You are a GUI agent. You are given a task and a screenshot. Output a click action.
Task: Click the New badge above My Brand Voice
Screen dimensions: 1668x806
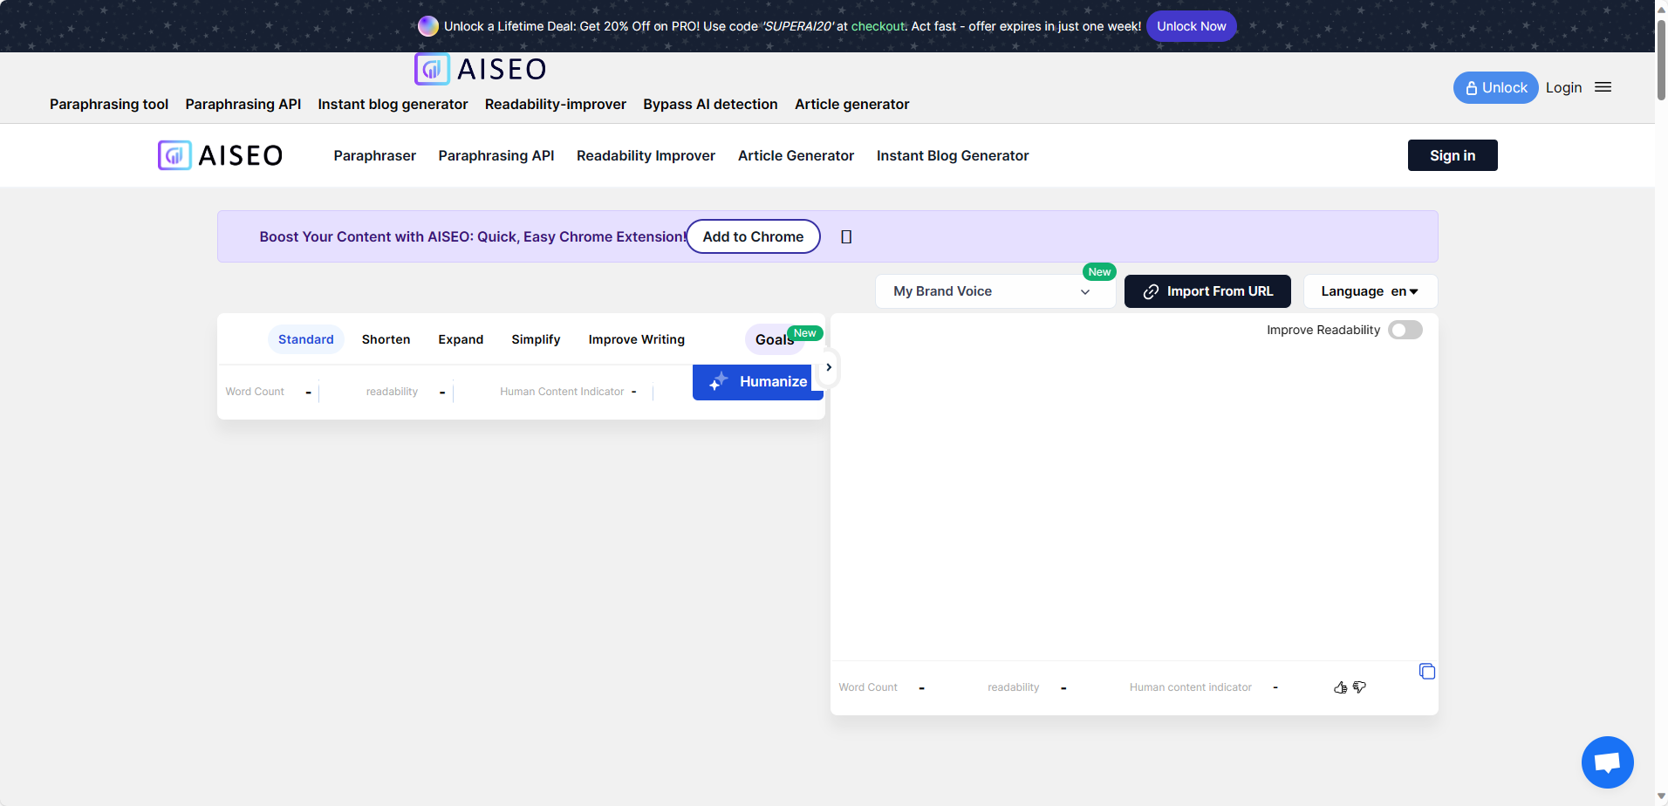(1099, 272)
